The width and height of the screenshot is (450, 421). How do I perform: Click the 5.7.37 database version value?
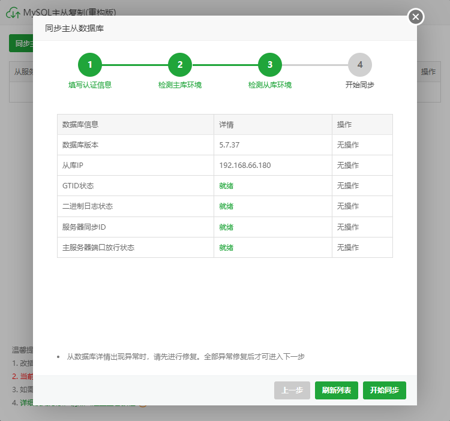point(230,145)
